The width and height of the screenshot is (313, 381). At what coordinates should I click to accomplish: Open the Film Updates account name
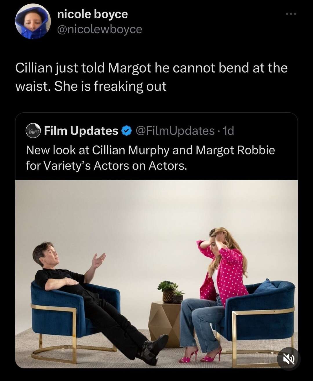pyautogui.click(x=81, y=131)
